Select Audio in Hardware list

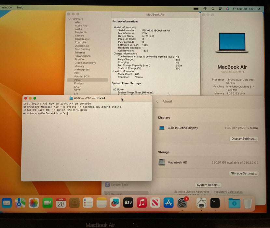click(x=78, y=29)
